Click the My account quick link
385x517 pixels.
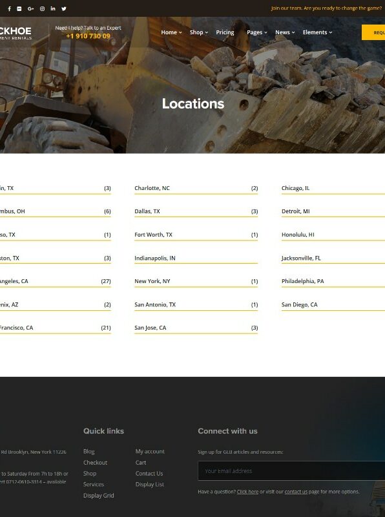tap(150, 451)
